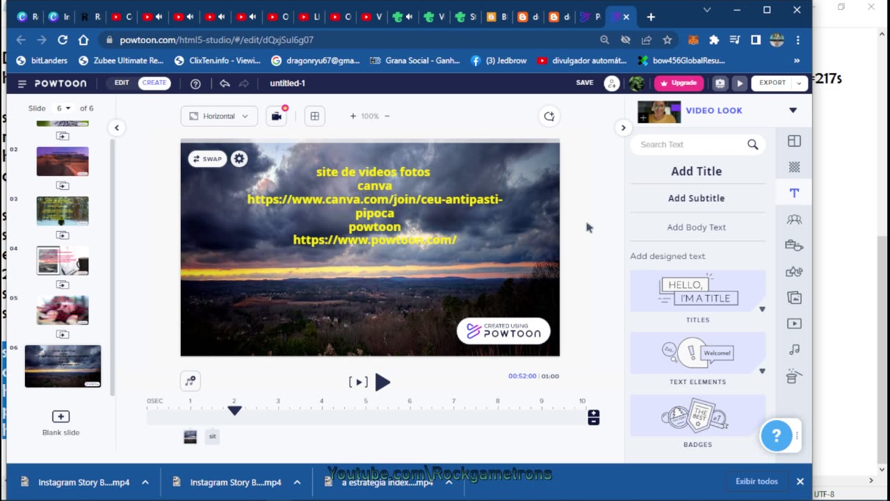
Task: Play the Powtoon from the playhead
Action: click(x=382, y=382)
